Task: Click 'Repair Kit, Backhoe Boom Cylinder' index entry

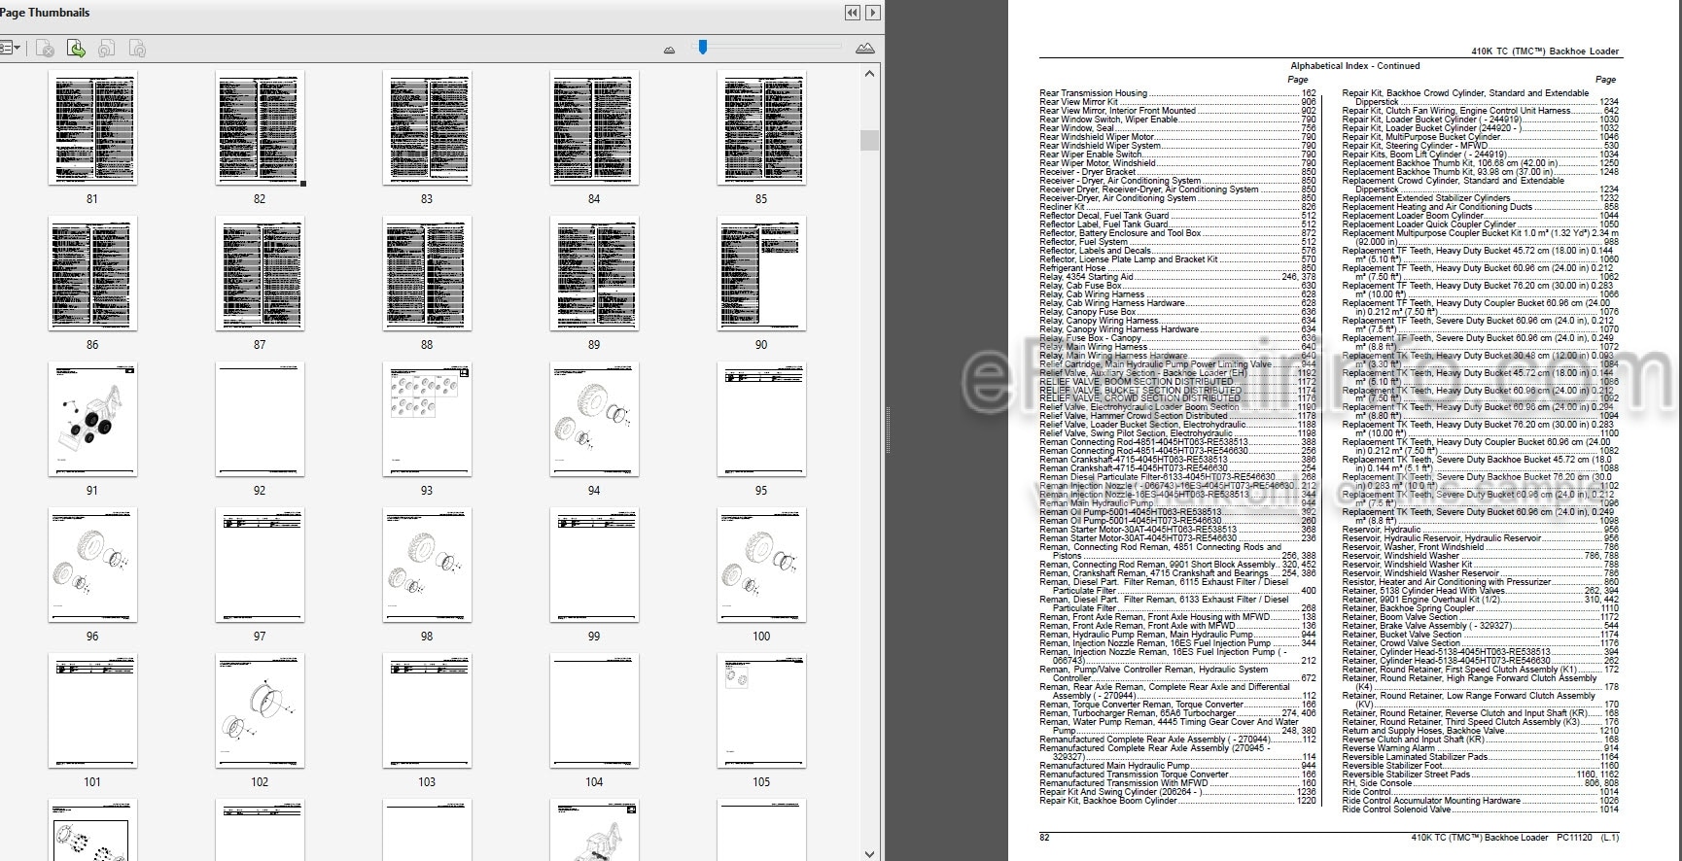Action: coord(1108,801)
